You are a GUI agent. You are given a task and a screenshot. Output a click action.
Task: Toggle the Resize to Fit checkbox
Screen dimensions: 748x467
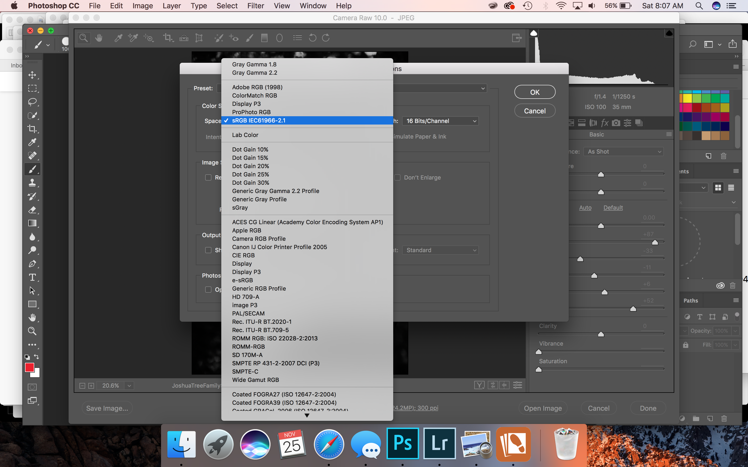[x=208, y=178]
